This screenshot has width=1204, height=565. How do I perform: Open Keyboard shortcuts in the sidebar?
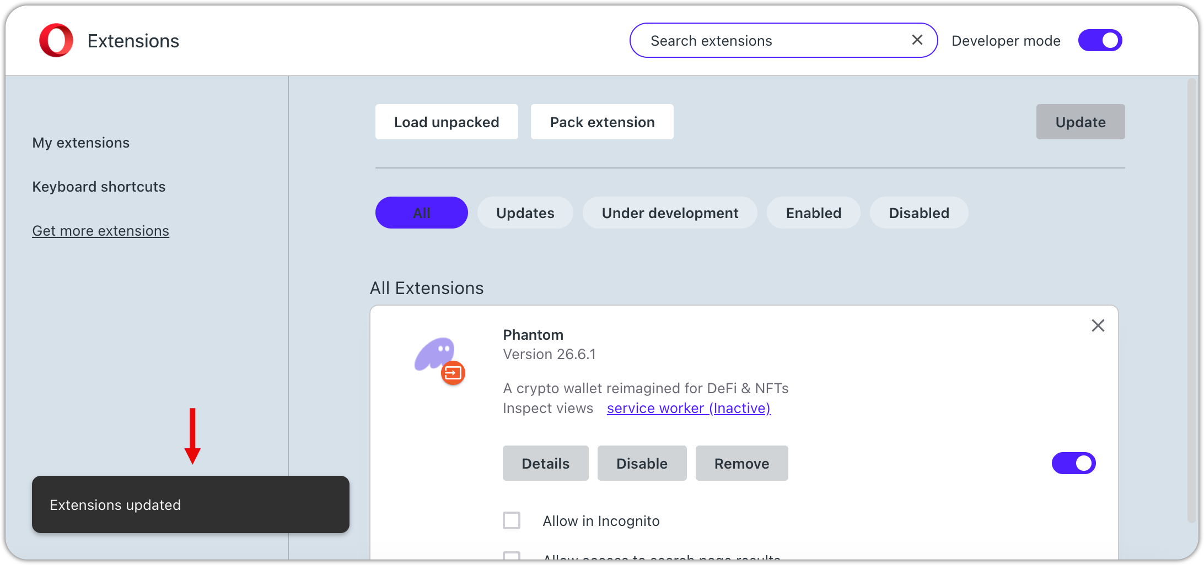click(x=99, y=187)
